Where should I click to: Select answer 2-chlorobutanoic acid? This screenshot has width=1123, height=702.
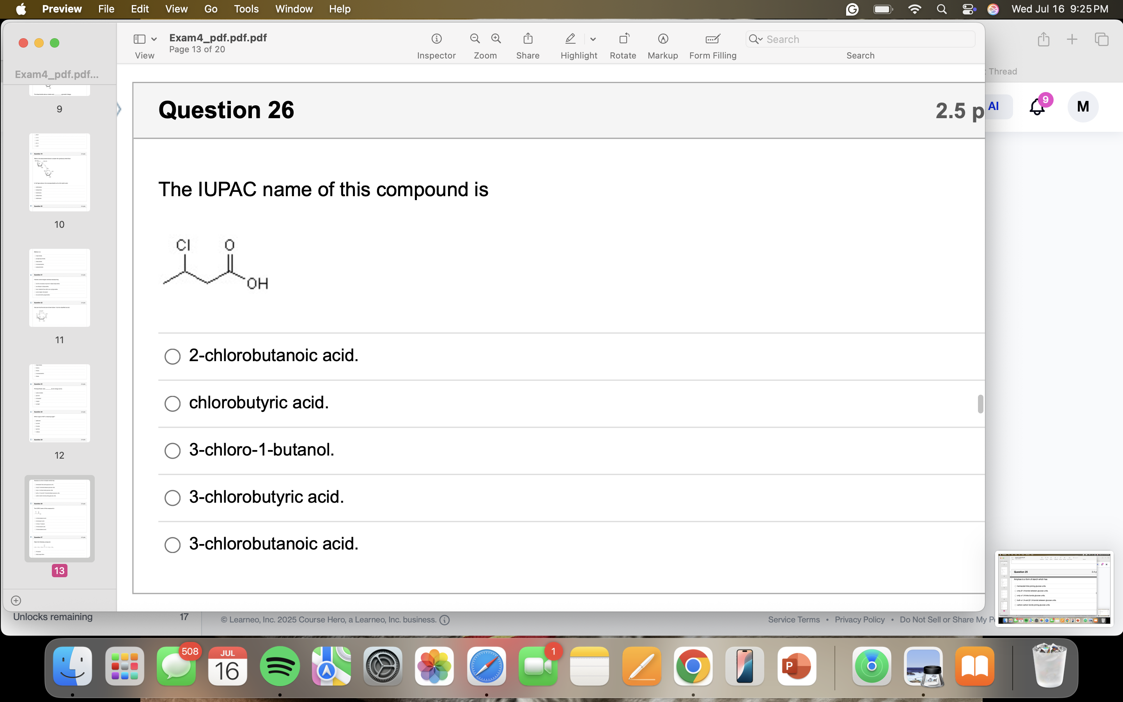coord(172,356)
